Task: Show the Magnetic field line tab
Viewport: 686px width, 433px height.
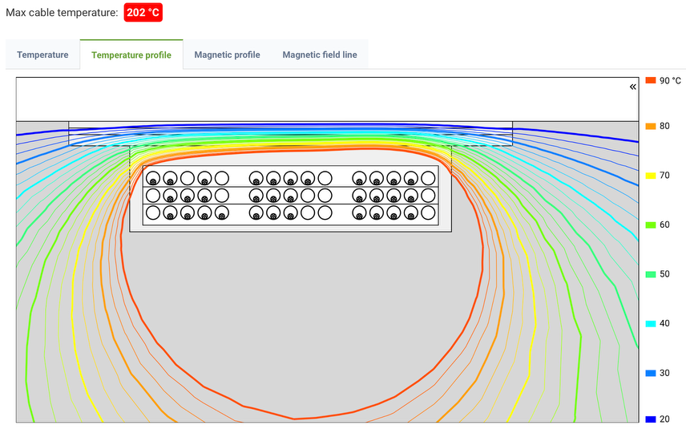Action: pos(320,55)
